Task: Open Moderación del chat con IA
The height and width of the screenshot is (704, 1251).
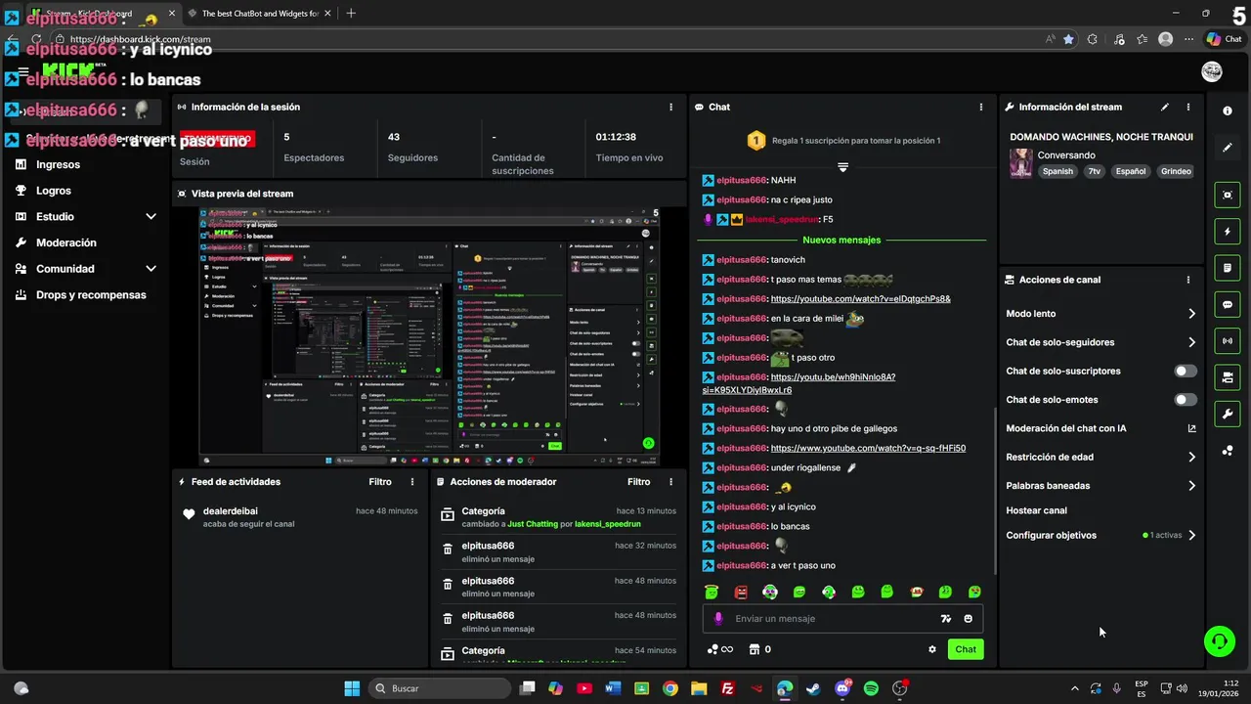Action: point(1100,428)
